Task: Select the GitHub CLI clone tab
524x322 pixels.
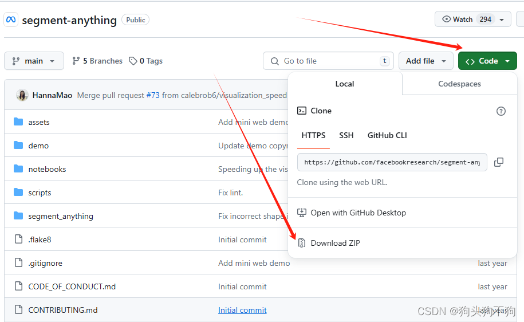Action: coord(387,135)
